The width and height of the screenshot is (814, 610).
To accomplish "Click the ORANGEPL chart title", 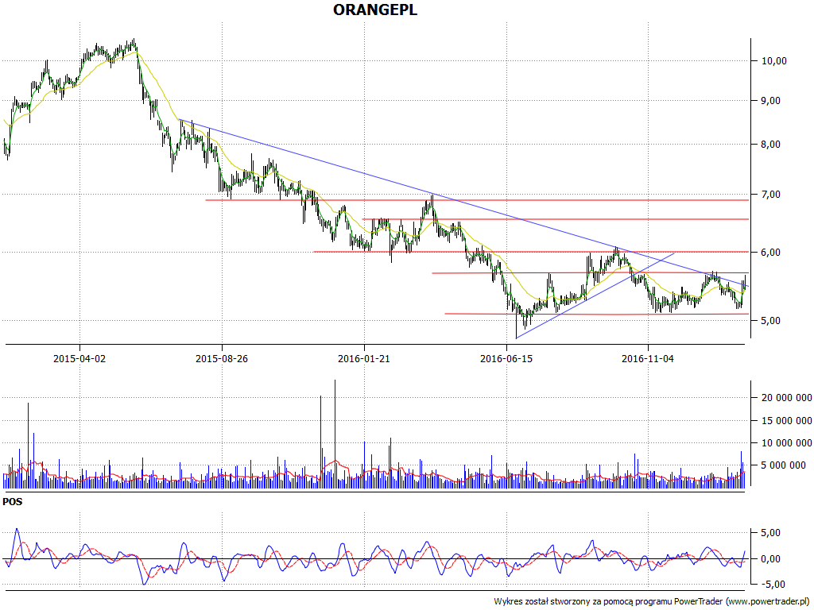I will tap(375, 10).
